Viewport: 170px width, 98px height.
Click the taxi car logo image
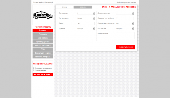click(43, 15)
